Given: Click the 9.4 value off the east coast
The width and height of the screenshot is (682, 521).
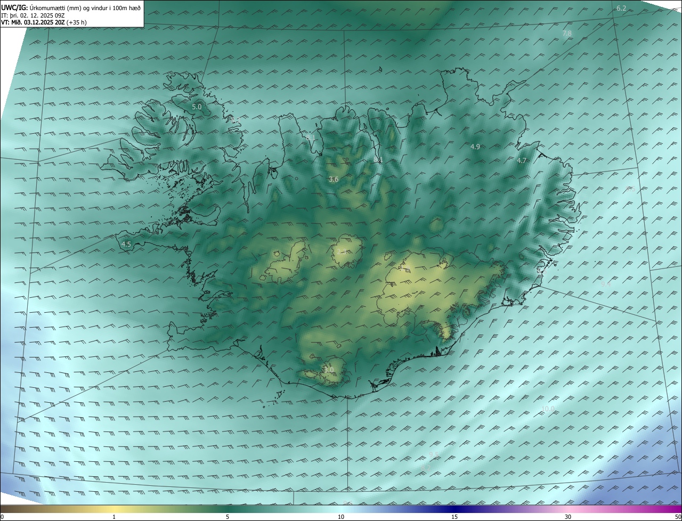Looking at the screenshot, I should click(x=606, y=285).
